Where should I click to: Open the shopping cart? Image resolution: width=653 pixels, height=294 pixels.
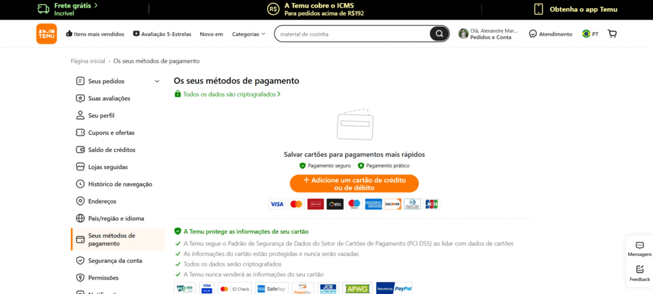[612, 34]
